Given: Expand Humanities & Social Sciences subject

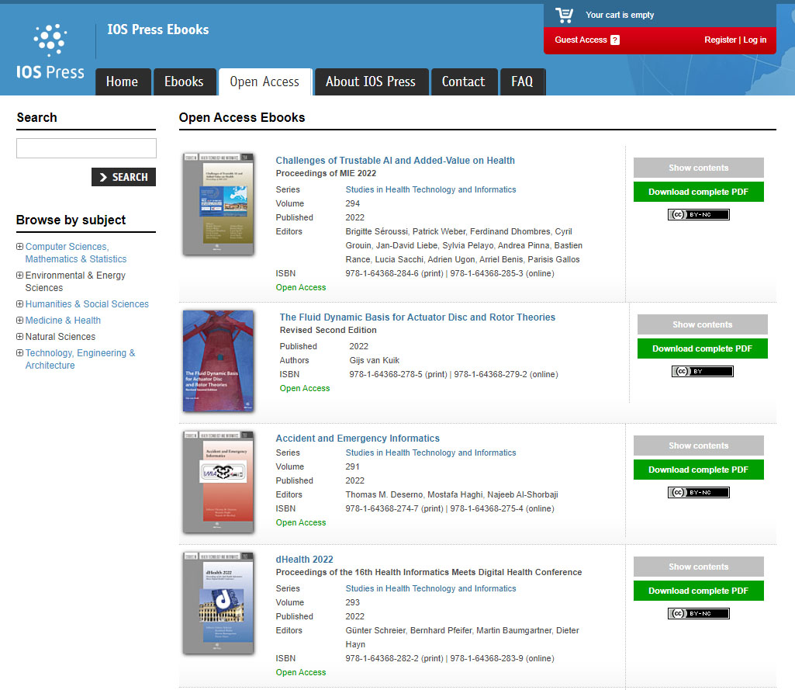Looking at the screenshot, I should (19, 304).
